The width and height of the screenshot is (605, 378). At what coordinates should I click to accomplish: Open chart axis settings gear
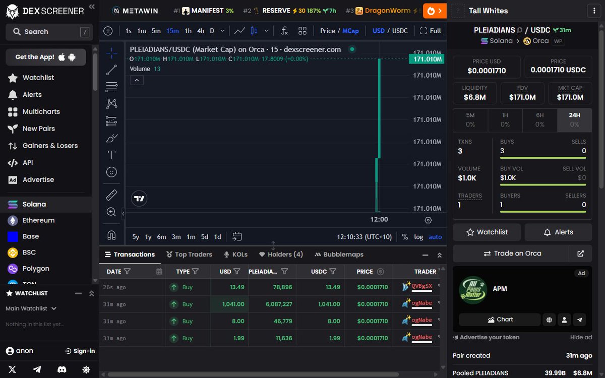click(428, 220)
